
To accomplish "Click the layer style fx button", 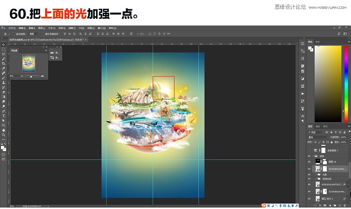I will (x=320, y=205).
